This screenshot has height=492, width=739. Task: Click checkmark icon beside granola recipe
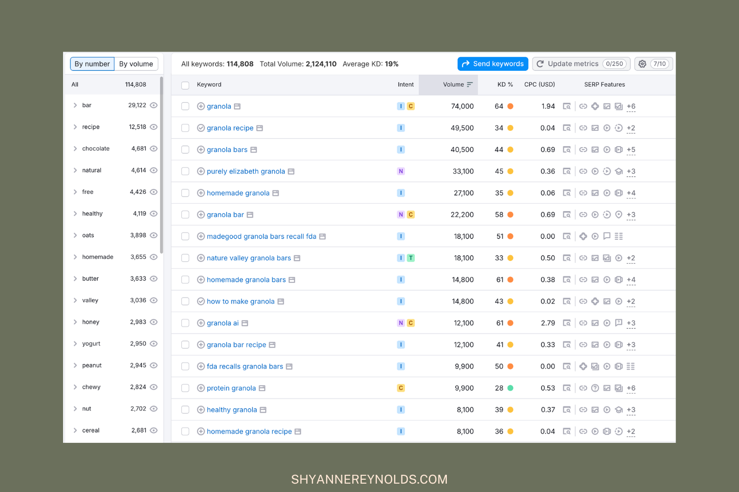tap(201, 128)
